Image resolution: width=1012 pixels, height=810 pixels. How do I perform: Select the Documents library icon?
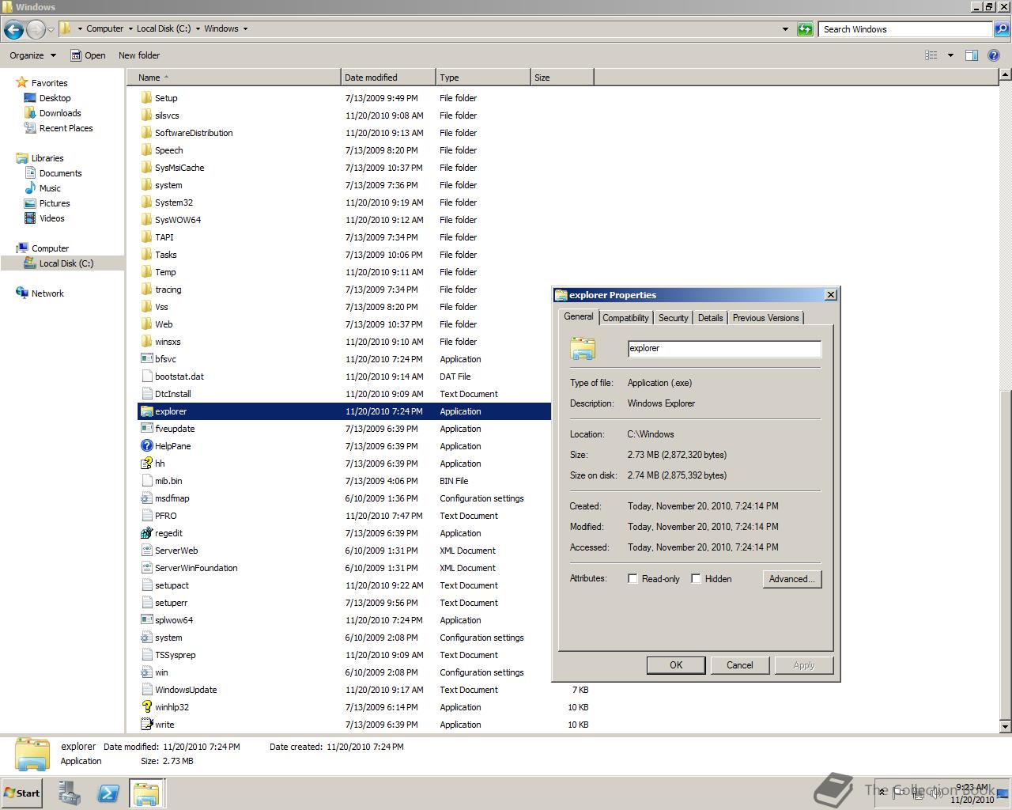pyautogui.click(x=30, y=173)
